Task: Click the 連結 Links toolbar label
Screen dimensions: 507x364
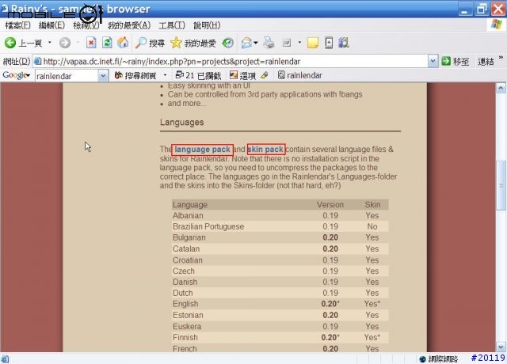Action: click(486, 62)
